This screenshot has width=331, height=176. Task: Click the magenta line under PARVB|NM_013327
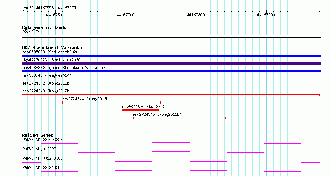pos(171,152)
